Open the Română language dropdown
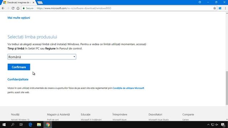The image size is (228, 128). (42, 57)
